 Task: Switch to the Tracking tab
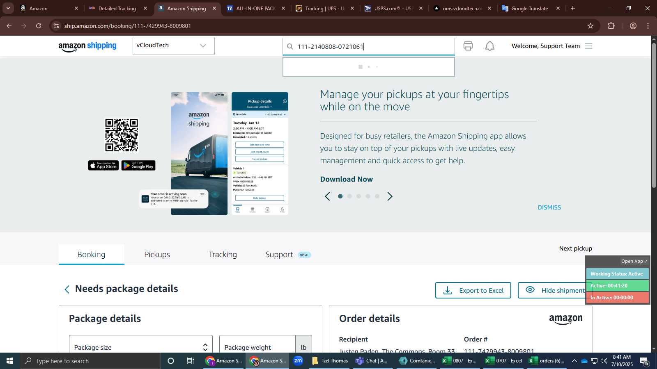tap(223, 255)
